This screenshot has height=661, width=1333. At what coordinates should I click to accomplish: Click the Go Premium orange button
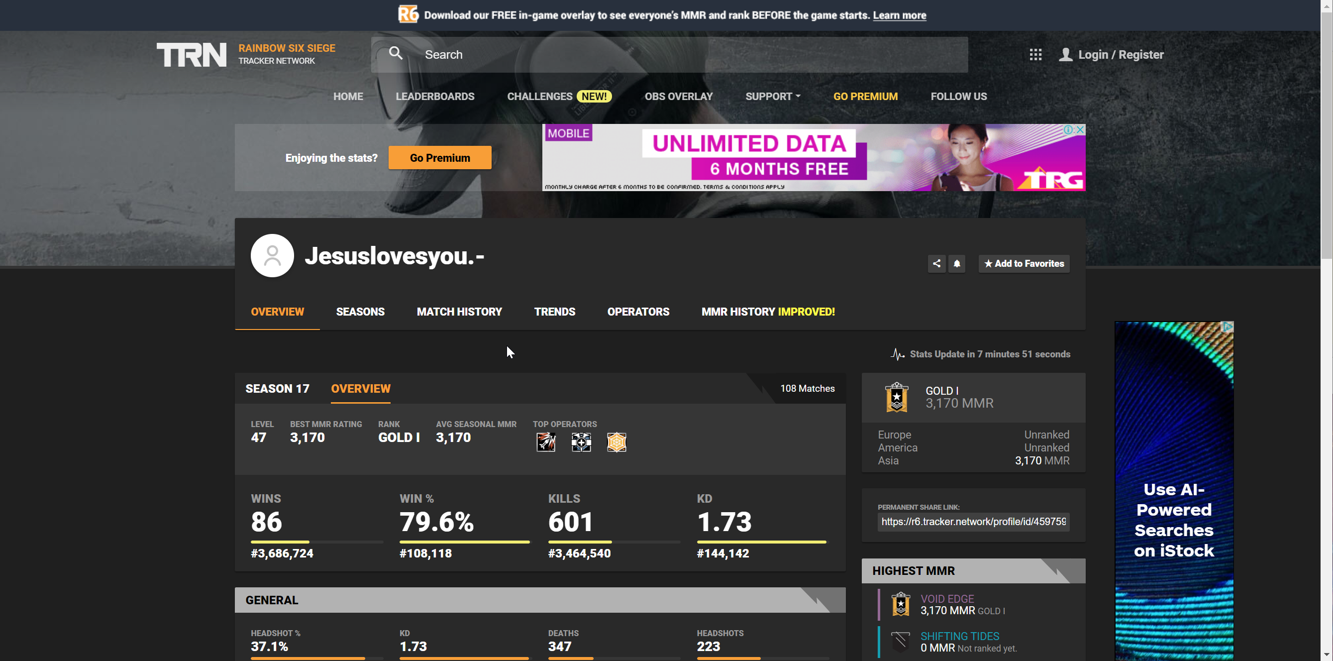tap(439, 158)
